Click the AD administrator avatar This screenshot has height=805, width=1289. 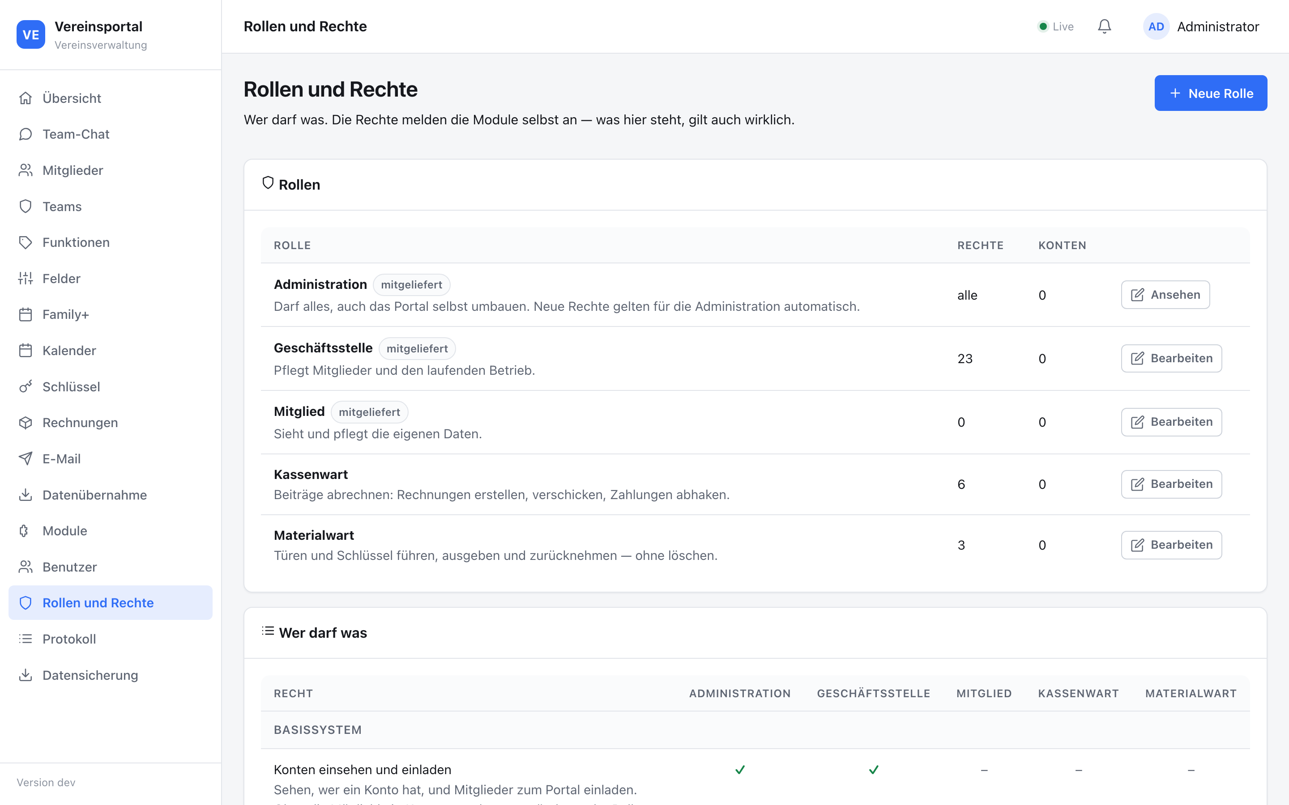point(1156,27)
